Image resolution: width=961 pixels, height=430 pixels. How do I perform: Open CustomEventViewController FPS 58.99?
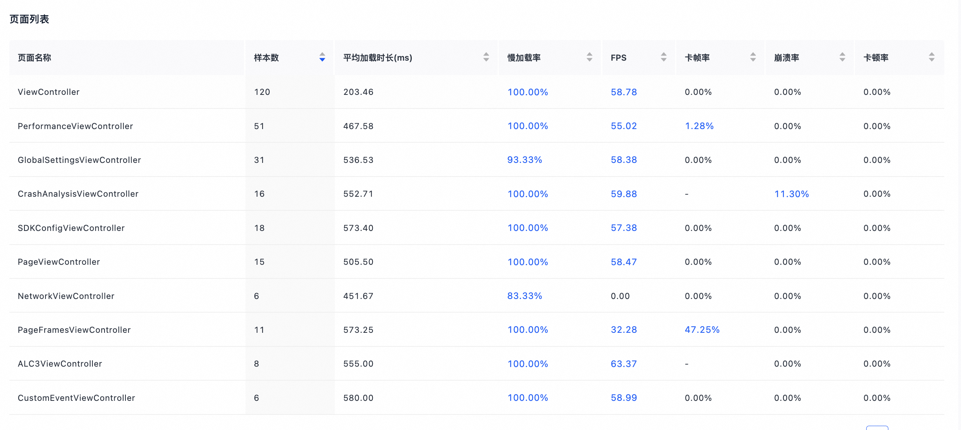(624, 398)
